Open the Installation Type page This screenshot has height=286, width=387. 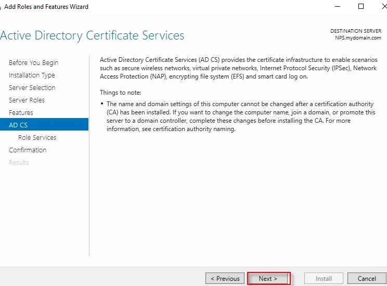32,75
